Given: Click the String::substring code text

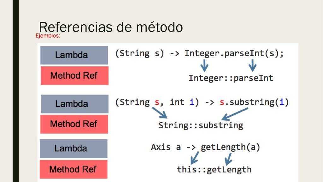Looking at the screenshot, I should point(201,125).
